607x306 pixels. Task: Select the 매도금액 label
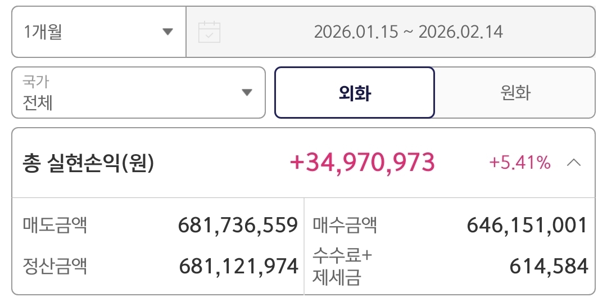55,226
